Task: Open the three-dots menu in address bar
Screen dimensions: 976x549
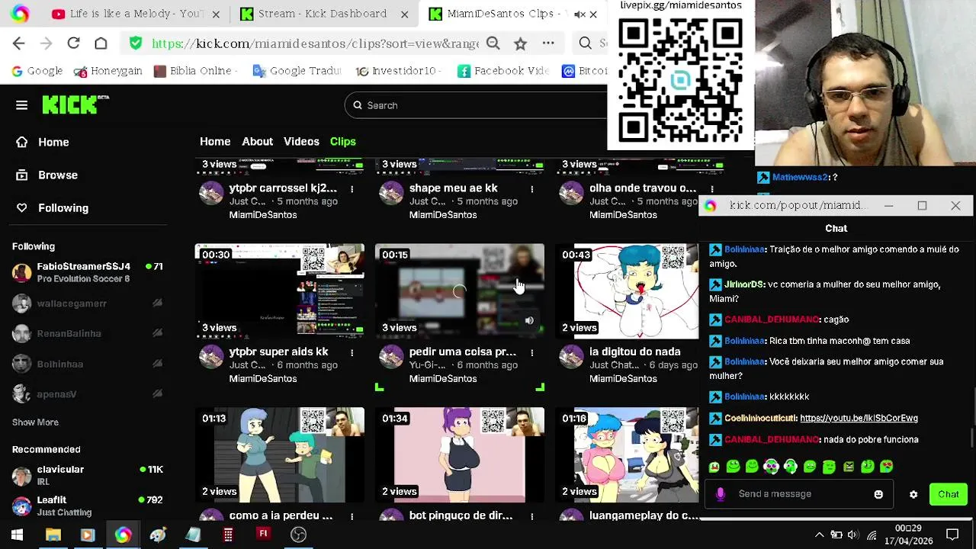Action: click(548, 43)
